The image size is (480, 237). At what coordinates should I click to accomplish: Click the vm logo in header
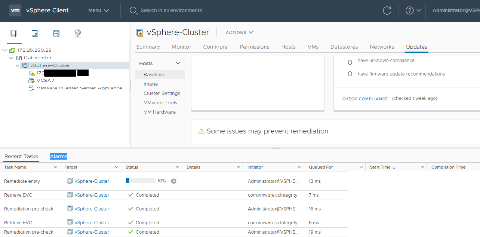(x=15, y=10)
